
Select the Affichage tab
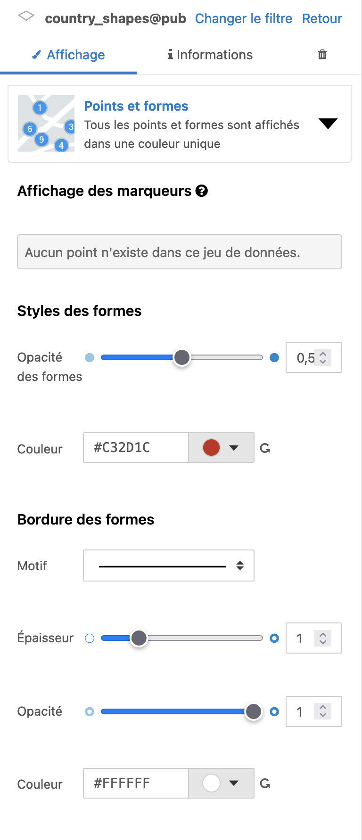click(x=68, y=55)
